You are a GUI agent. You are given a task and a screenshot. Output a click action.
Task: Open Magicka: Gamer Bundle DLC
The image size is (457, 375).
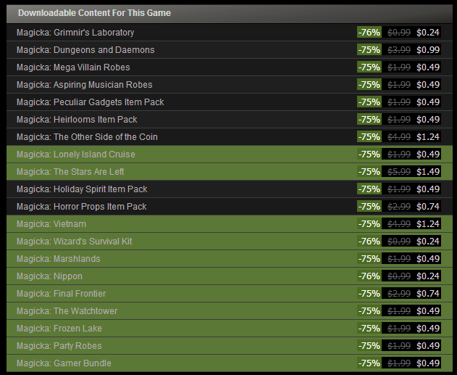(x=230, y=363)
